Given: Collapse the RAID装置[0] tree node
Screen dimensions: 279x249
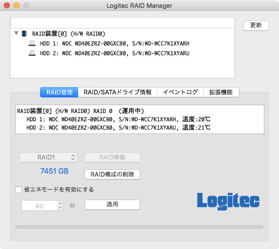Looking at the screenshot, I should 17,33.
